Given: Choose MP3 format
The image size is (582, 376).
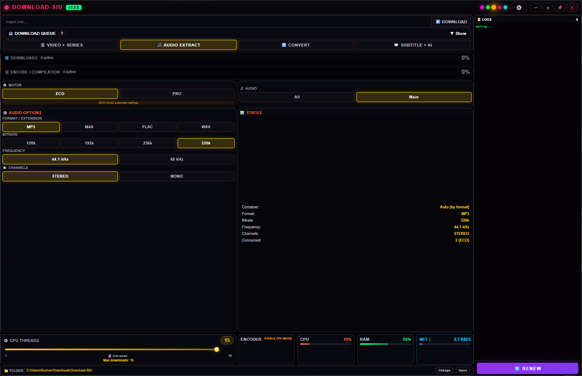Looking at the screenshot, I should point(31,127).
